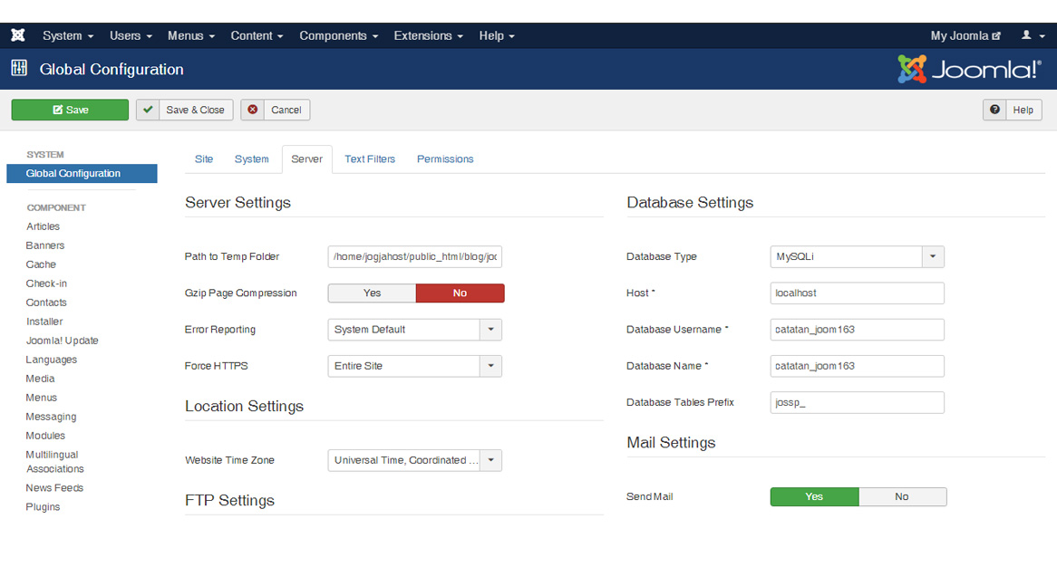The image size is (1057, 567).
Task: Click the Path to Temp Folder field
Action: point(414,256)
